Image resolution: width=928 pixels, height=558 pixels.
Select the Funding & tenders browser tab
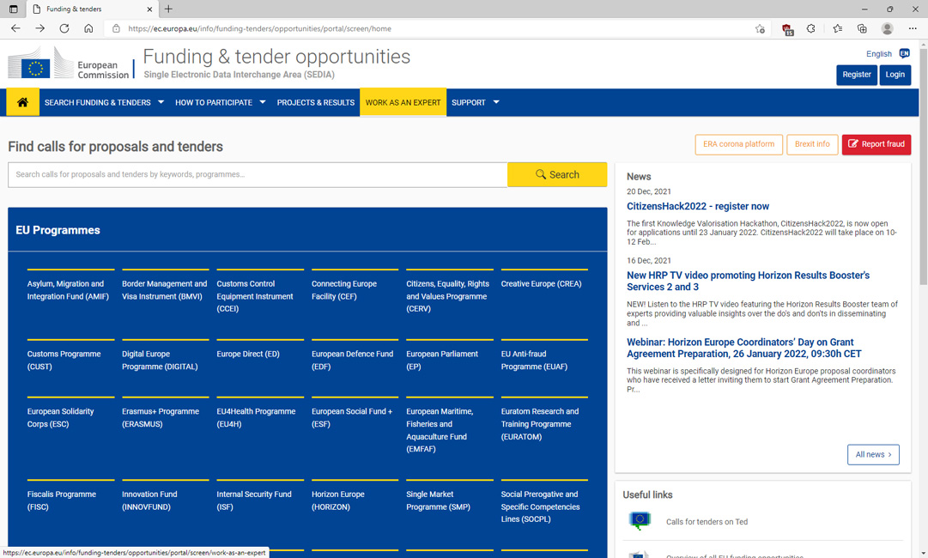92,9
